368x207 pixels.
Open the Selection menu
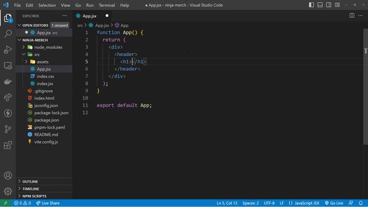[x=47, y=5]
